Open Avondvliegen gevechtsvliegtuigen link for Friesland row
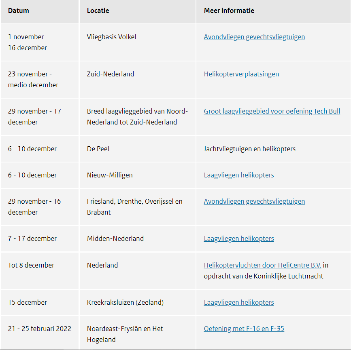The image size is (351, 350). [x=254, y=202]
